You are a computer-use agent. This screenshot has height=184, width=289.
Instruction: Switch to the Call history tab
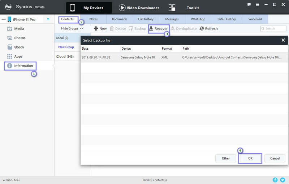click(146, 19)
